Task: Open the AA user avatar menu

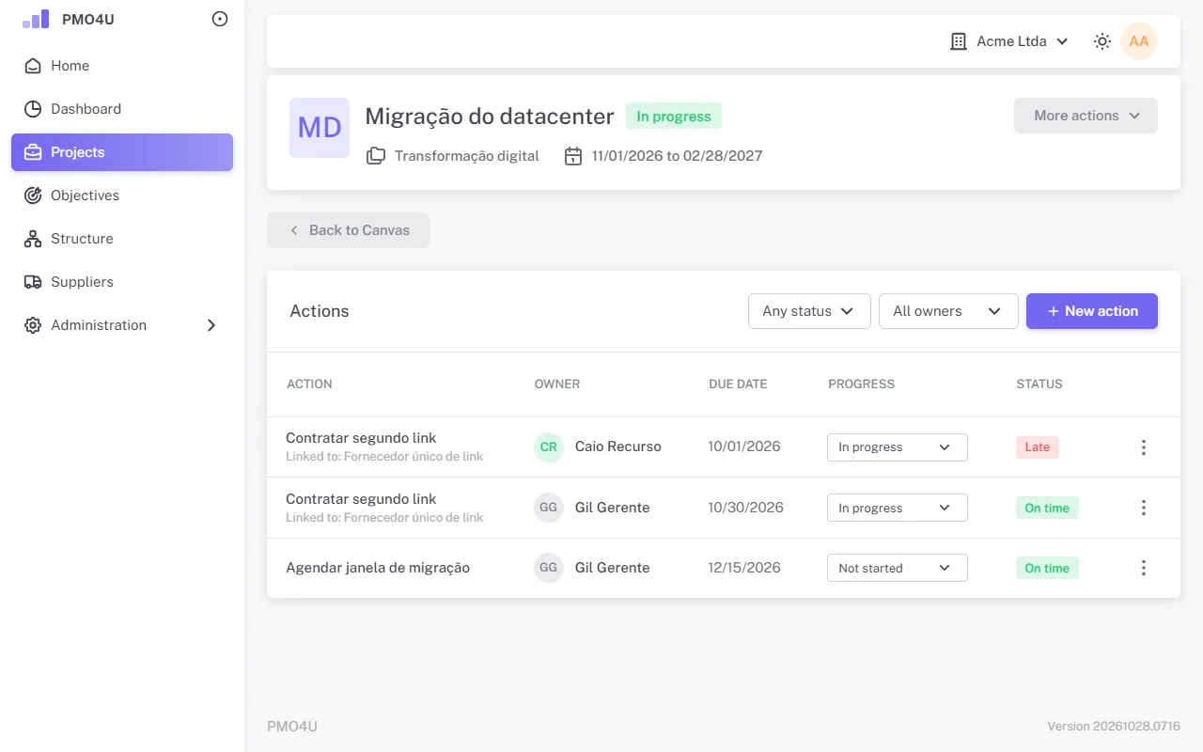Action: [x=1139, y=41]
